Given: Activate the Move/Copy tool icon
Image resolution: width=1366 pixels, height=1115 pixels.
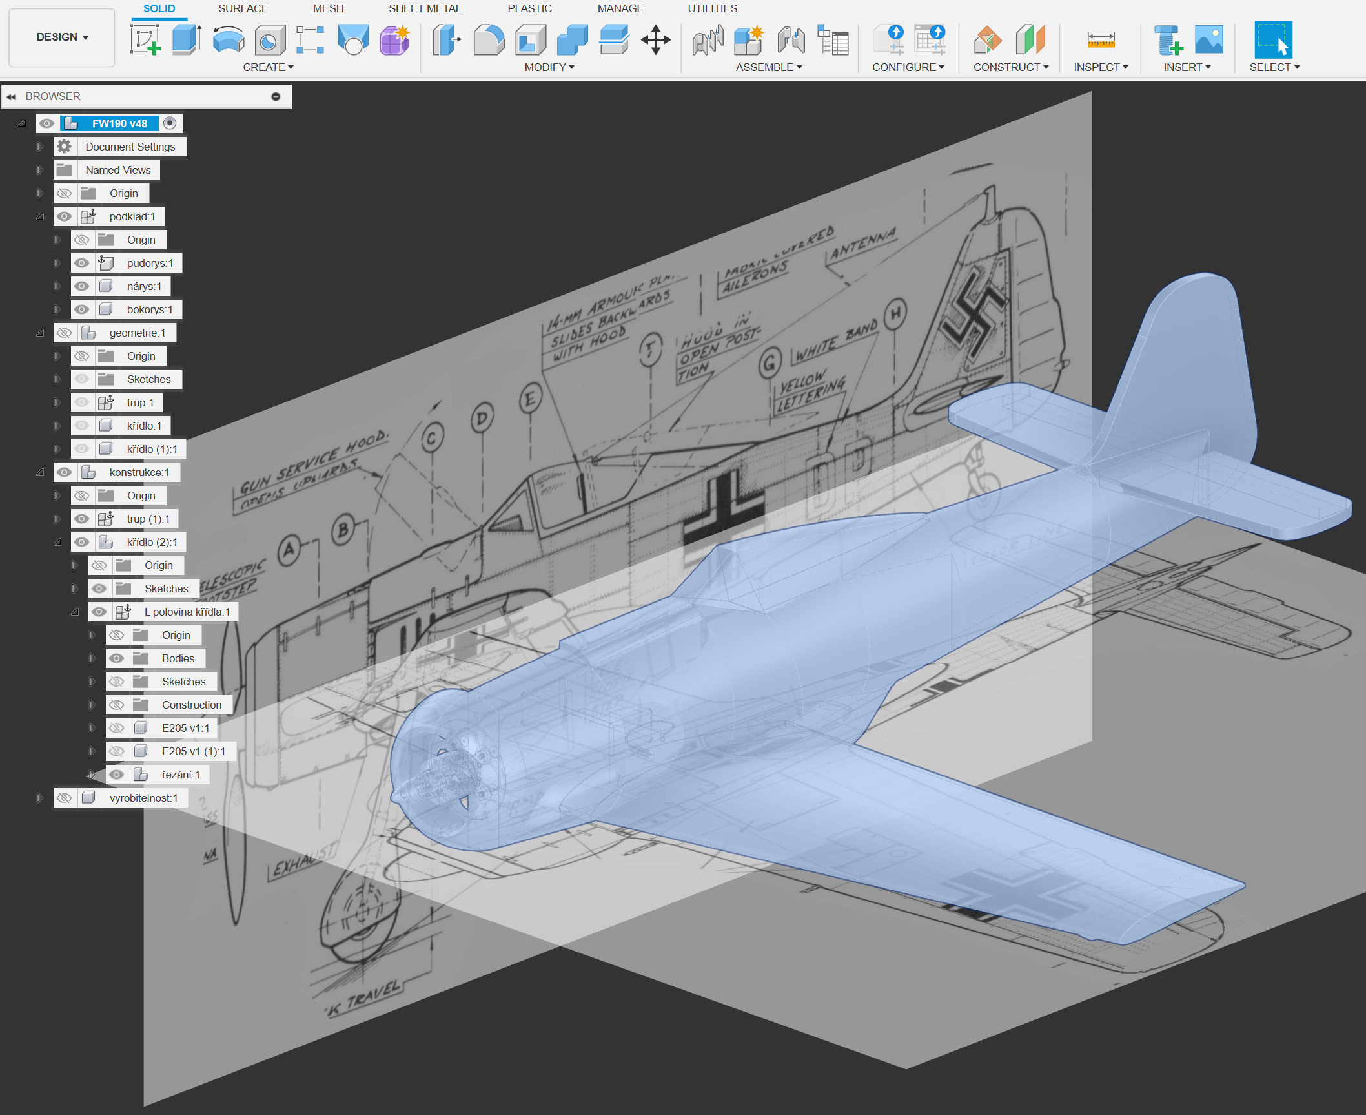Looking at the screenshot, I should (x=655, y=40).
